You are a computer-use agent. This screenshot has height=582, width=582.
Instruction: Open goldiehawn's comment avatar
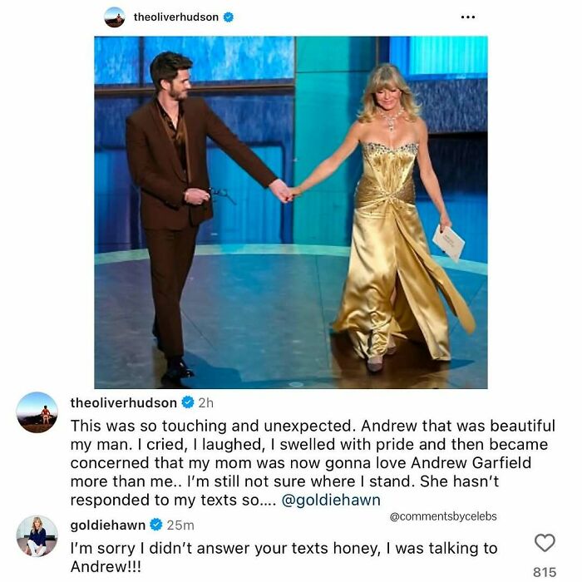(37, 536)
